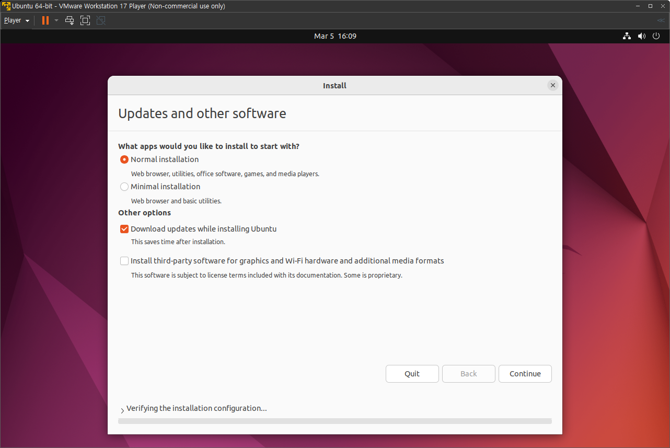Image resolution: width=670 pixels, height=448 pixels.
Task: Open the power options dropdown arrow beside the pause icon
Action: tap(56, 20)
